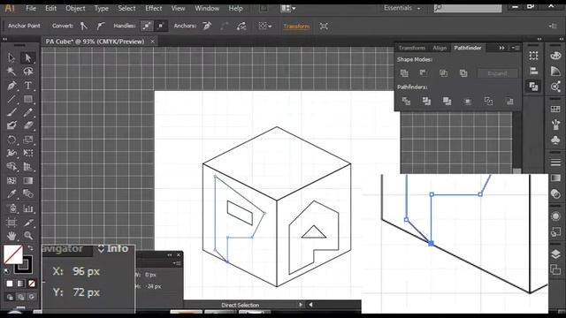Select the Type tool
This screenshot has height=318, width=566.
click(27, 86)
